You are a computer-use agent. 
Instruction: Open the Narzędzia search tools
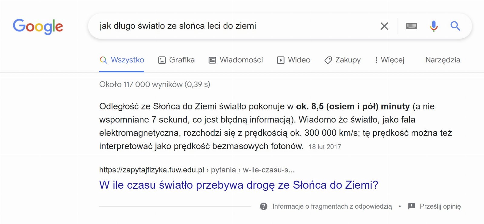pyautogui.click(x=443, y=60)
